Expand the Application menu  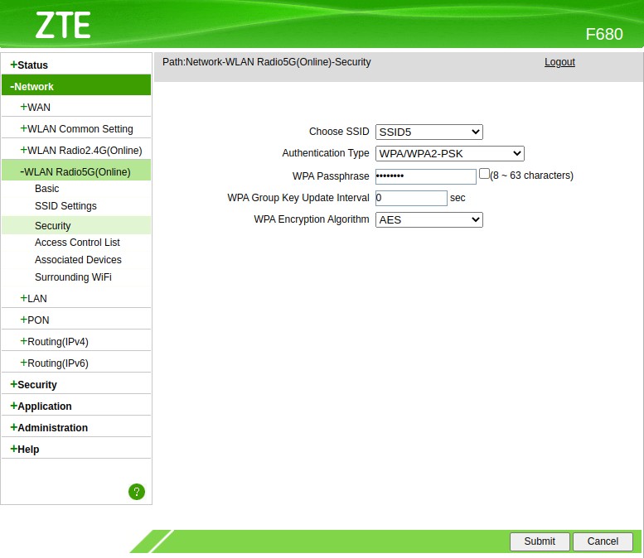(41, 406)
